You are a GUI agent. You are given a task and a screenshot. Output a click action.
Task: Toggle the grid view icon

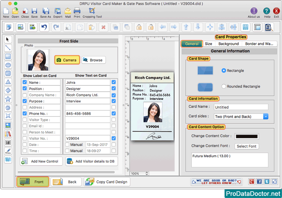246,27
